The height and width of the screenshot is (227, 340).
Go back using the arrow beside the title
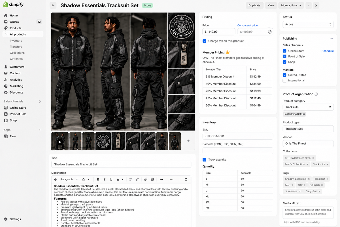(x=53, y=5)
